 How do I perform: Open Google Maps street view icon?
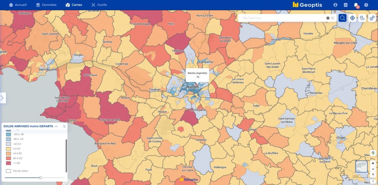[x=373, y=153]
